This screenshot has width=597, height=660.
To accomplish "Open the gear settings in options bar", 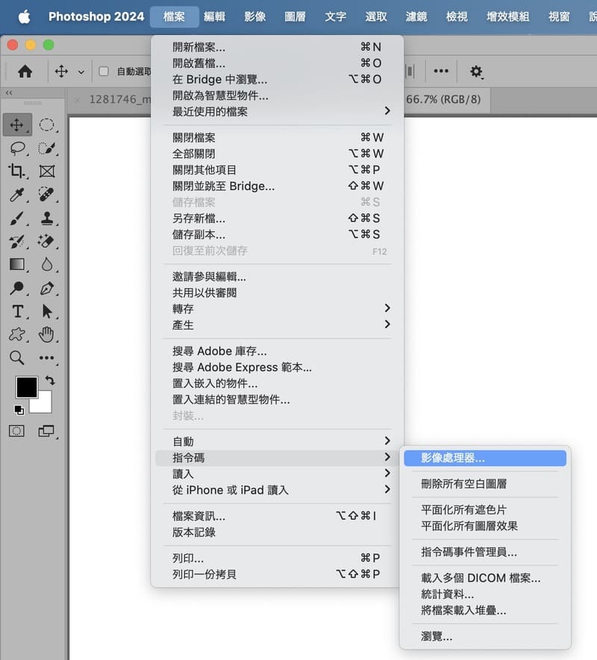I will (476, 72).
